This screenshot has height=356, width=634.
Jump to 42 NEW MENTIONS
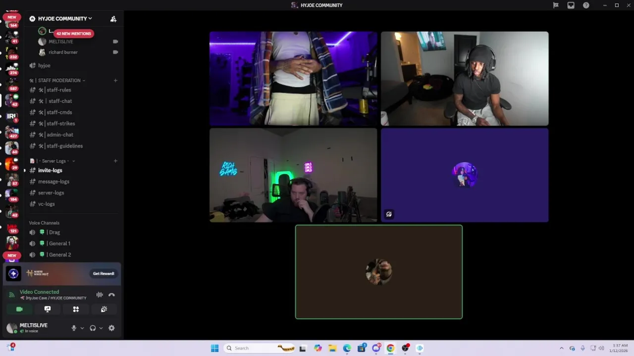pos(73,34)
